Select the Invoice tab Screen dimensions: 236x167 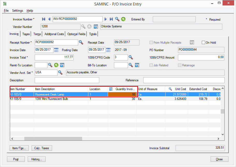pyautogui.click(x=14, y=34)
